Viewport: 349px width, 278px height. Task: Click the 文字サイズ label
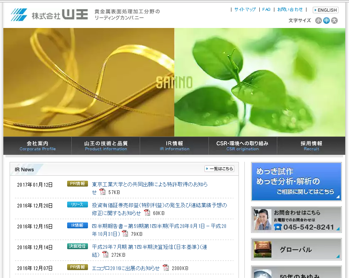coord(299,20)
